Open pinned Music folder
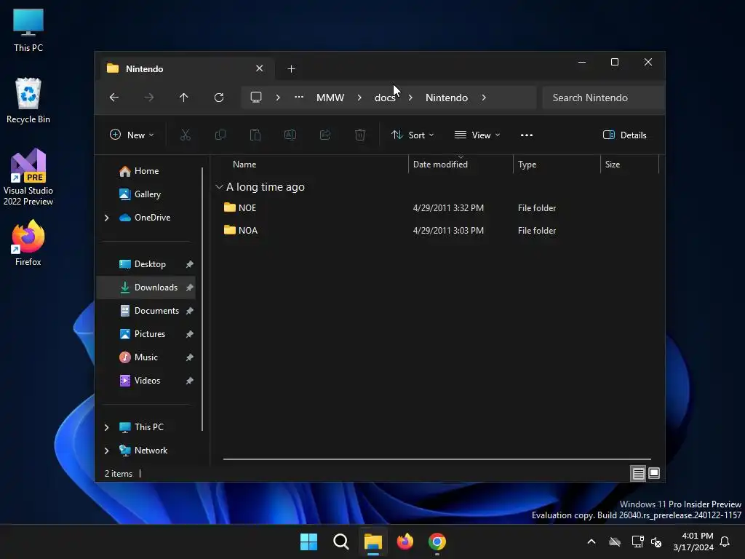This screenshot has height=559, width=745. point(146,357)
